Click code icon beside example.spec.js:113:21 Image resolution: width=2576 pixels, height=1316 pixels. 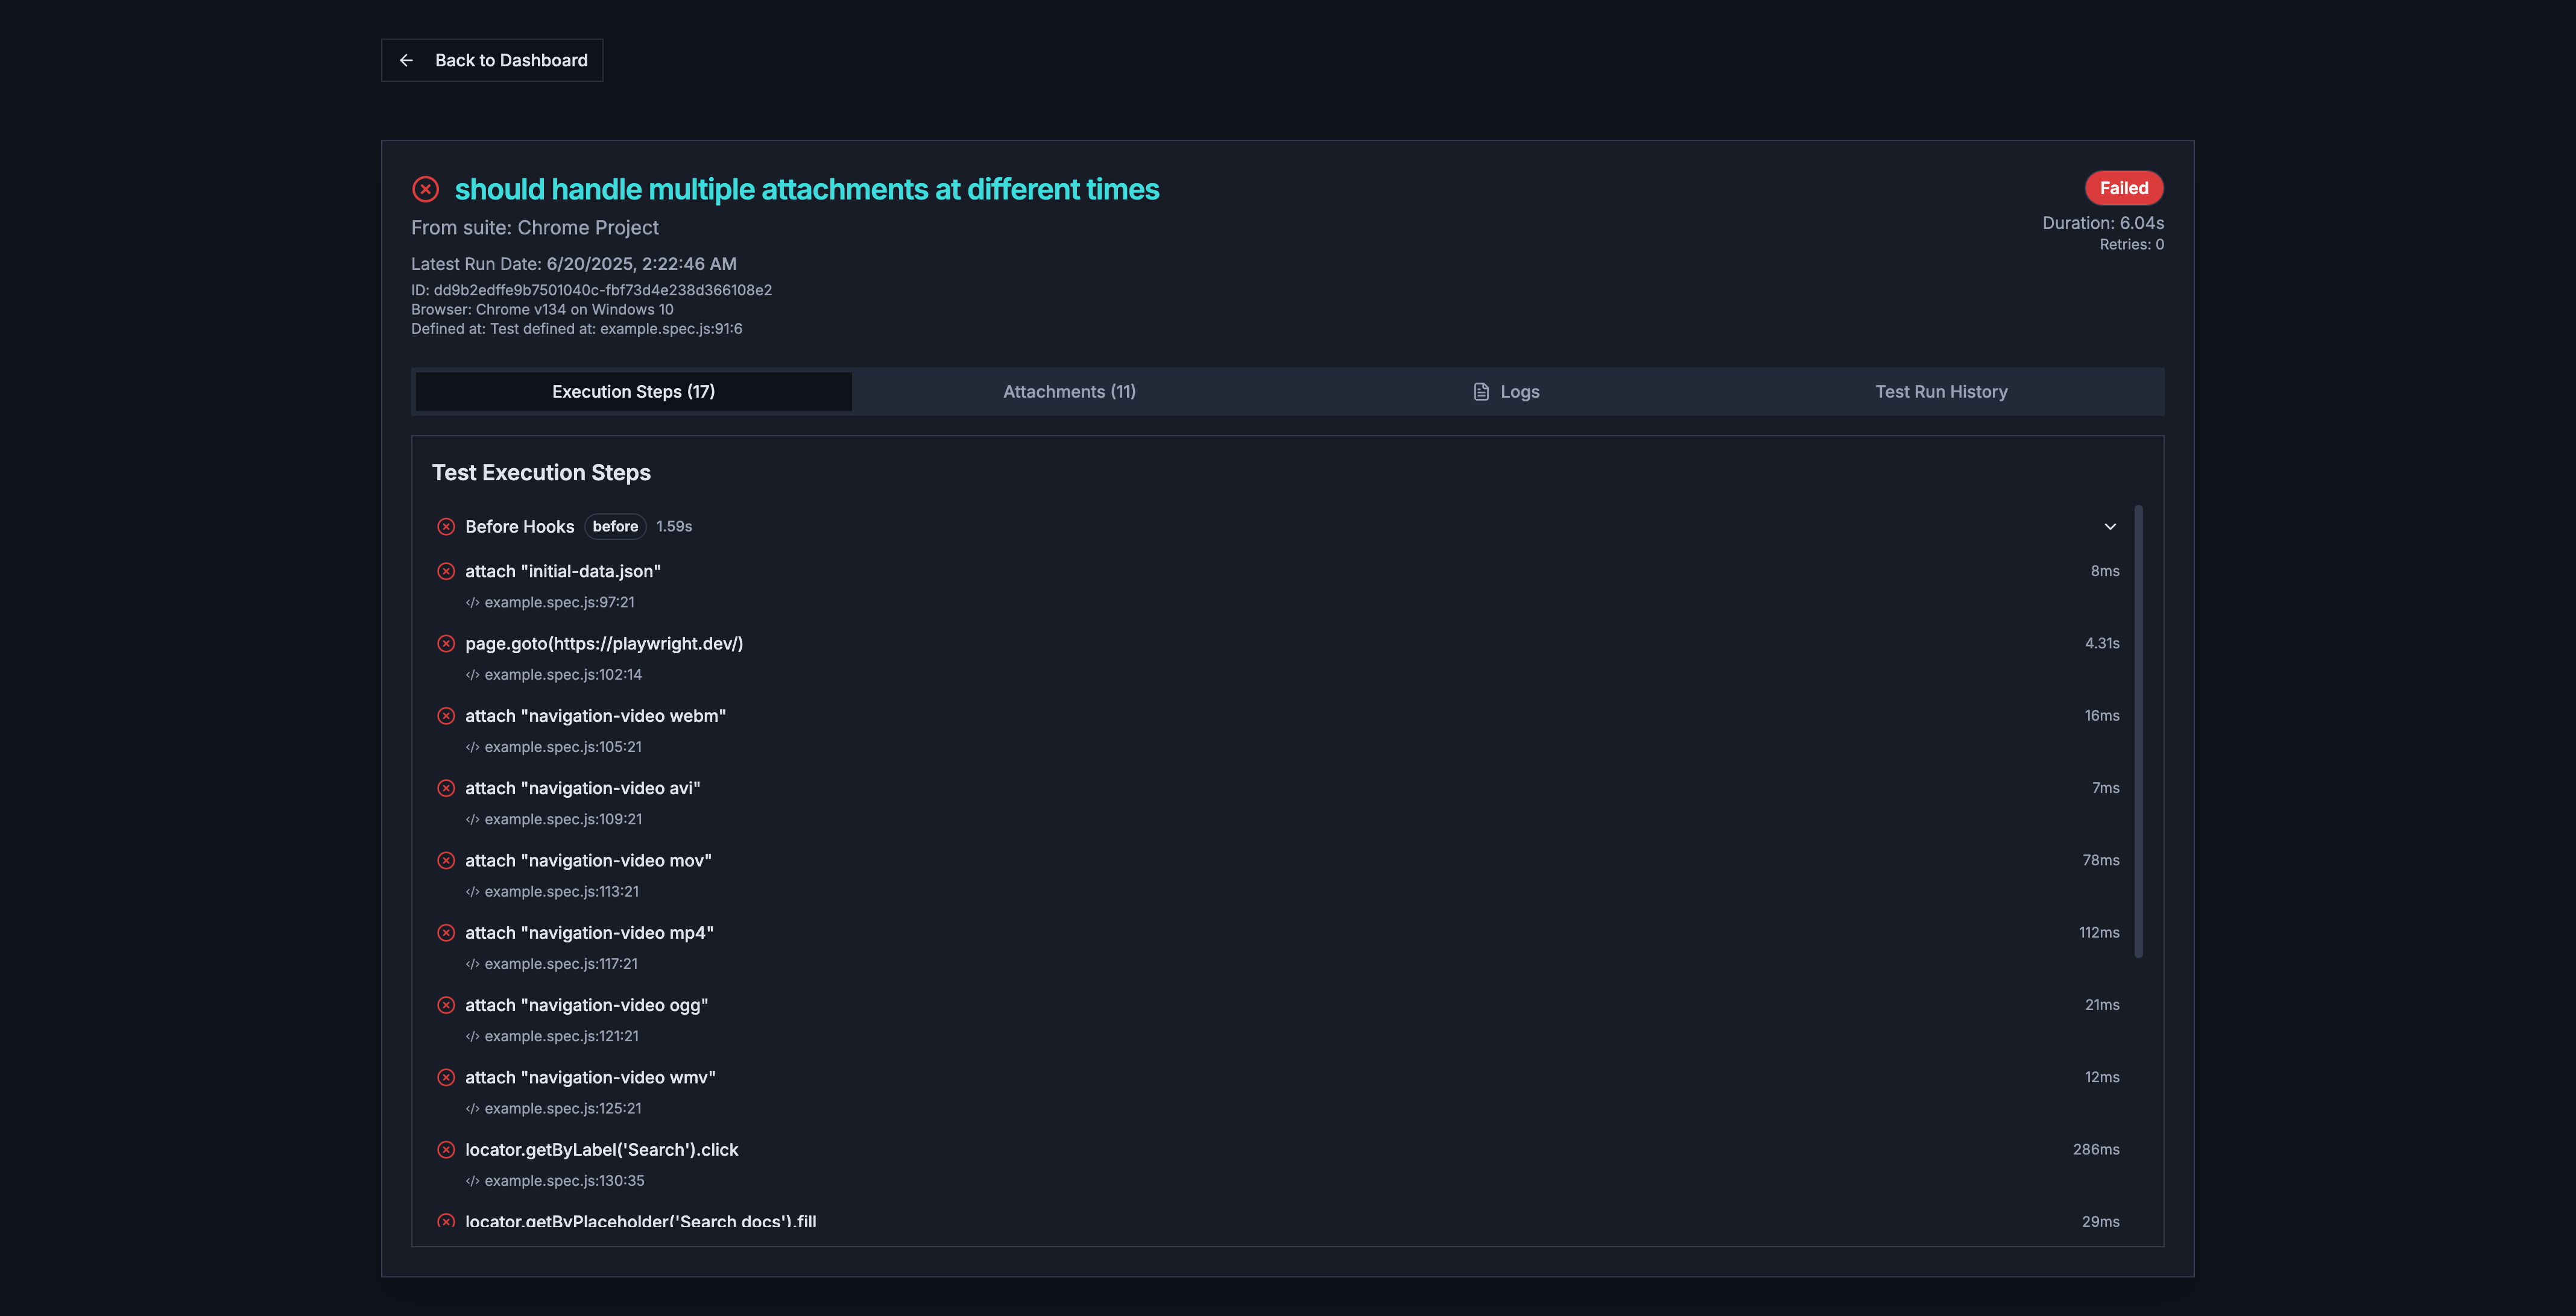[472, 892]
